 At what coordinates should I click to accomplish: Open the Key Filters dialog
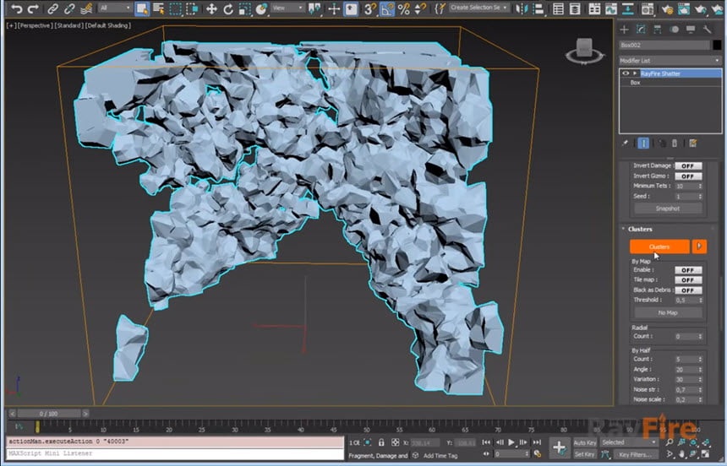pos(634,454)
